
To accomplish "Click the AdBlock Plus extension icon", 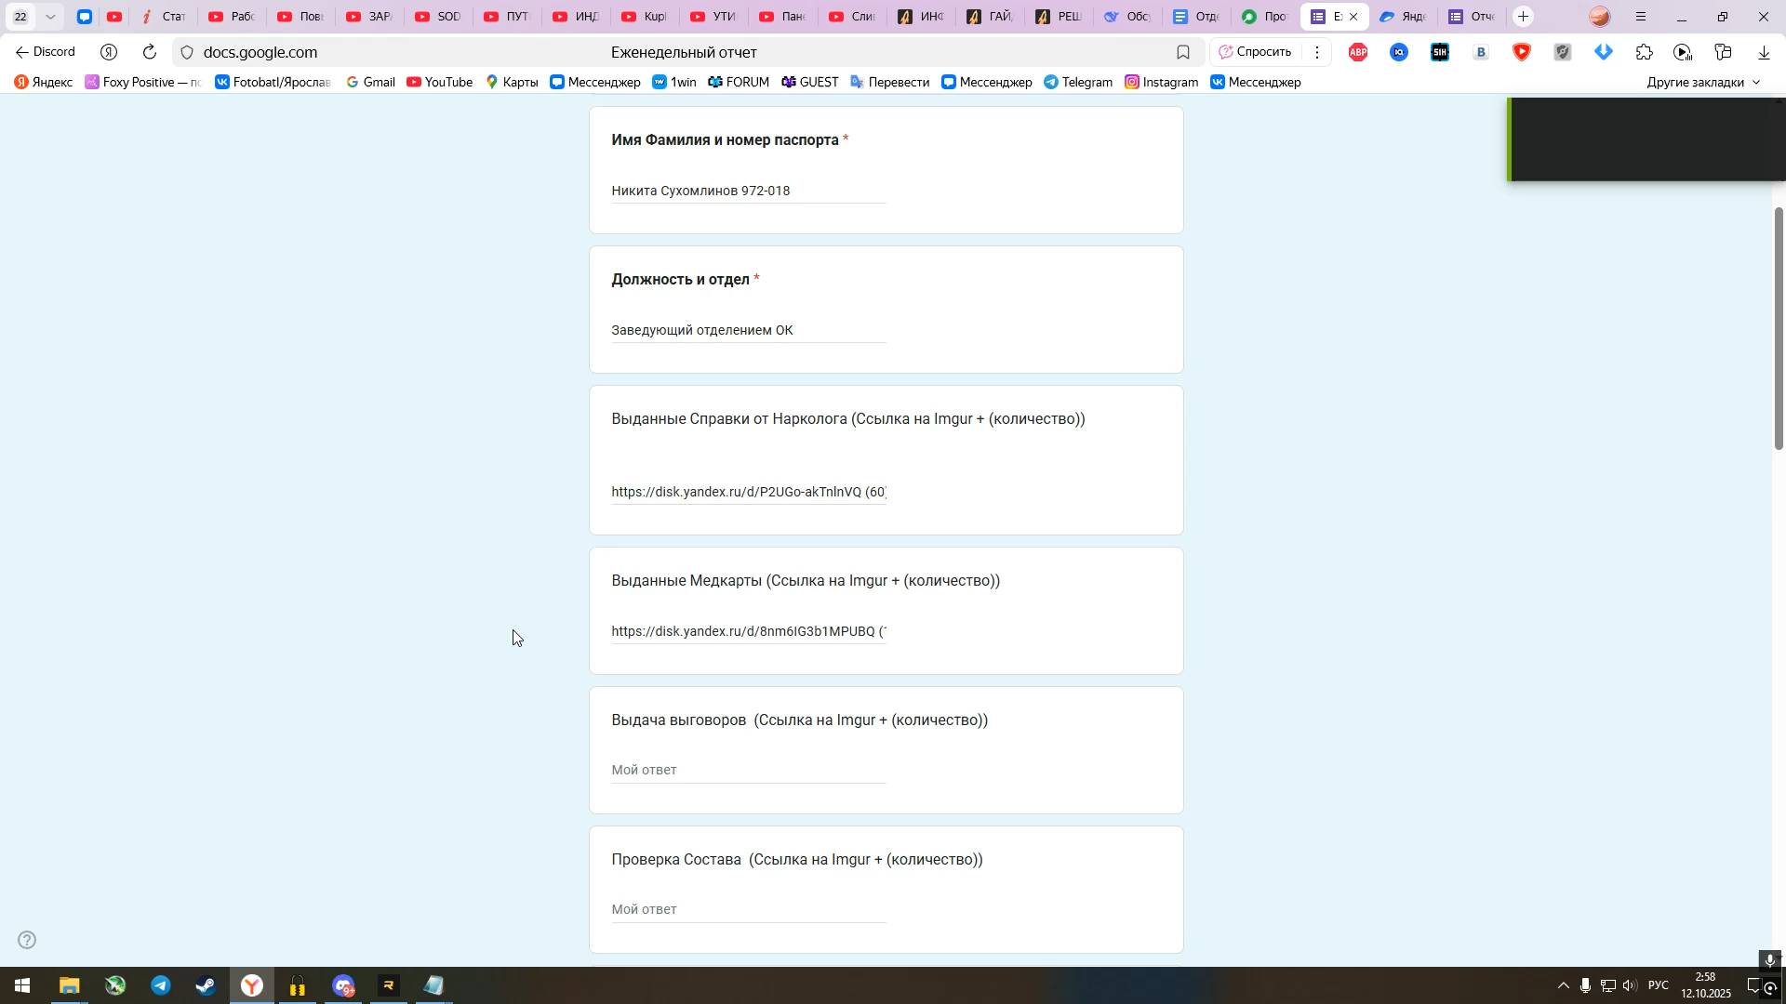I will click(1358, 53).
